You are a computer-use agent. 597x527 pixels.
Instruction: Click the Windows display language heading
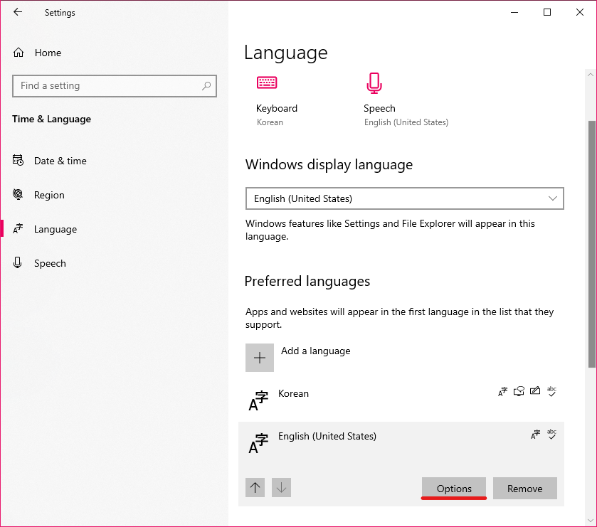pyautogui.click(x=329, y=165)
